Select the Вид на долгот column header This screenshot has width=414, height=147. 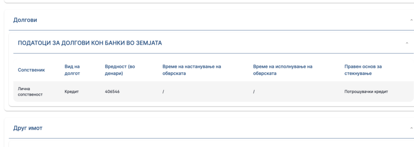click(72, 70)
